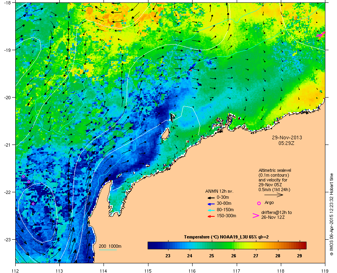Click the '-23' latitude axis label
337x273 pixels.
[x=8, y=239]
